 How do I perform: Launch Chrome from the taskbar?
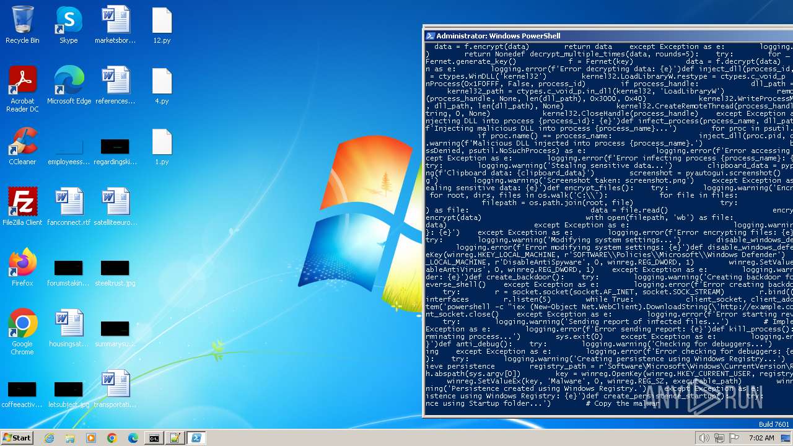click(112, 438)
